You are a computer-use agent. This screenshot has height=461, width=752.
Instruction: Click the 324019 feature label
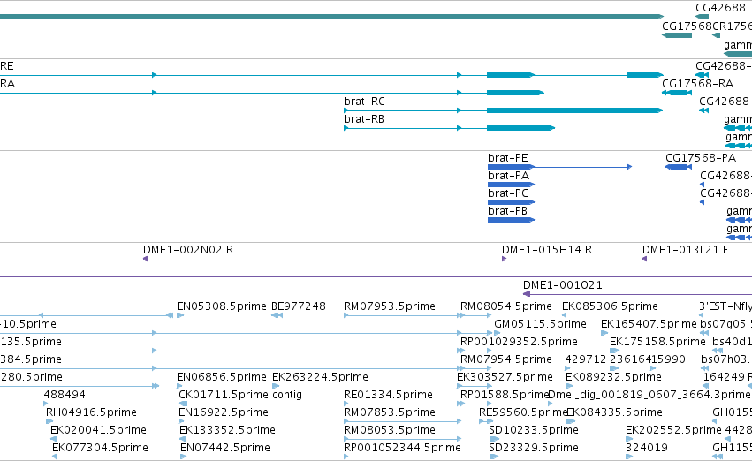[647, 448]
